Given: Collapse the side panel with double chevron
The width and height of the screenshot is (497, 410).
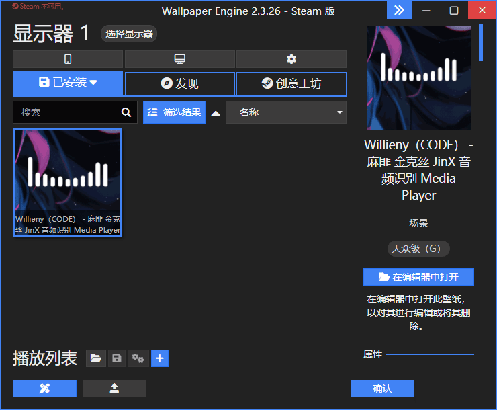Looking at the screenshot, I should [x=399, y=10].
